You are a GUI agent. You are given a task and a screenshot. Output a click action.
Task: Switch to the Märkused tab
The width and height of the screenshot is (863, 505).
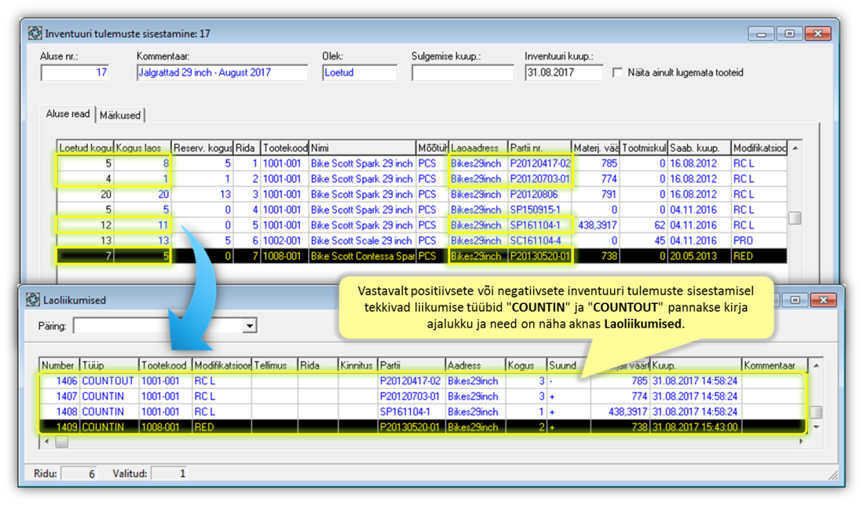point(120,115)
